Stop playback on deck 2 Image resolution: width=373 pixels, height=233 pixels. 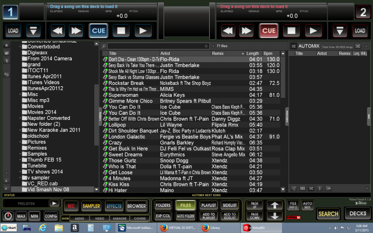coord(291,31)
